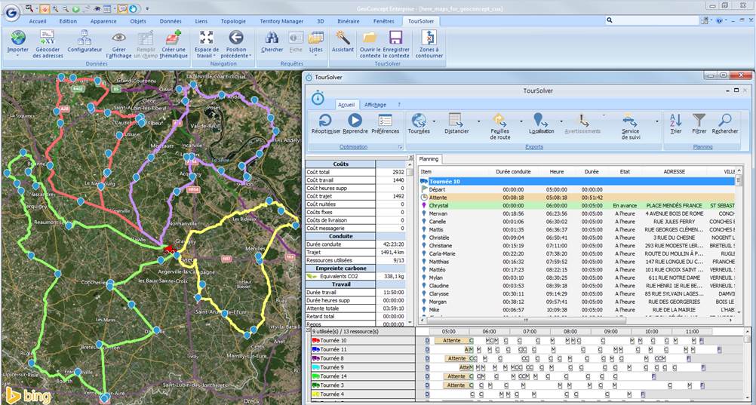Click the ribbon search field
Screen dimensions: 756x405
click(652, 20)
